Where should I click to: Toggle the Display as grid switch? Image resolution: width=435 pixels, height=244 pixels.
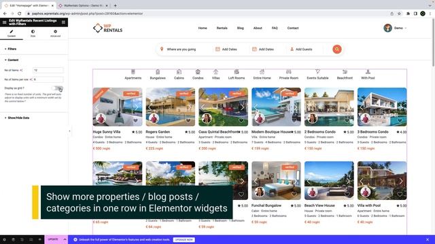[58, 88]
